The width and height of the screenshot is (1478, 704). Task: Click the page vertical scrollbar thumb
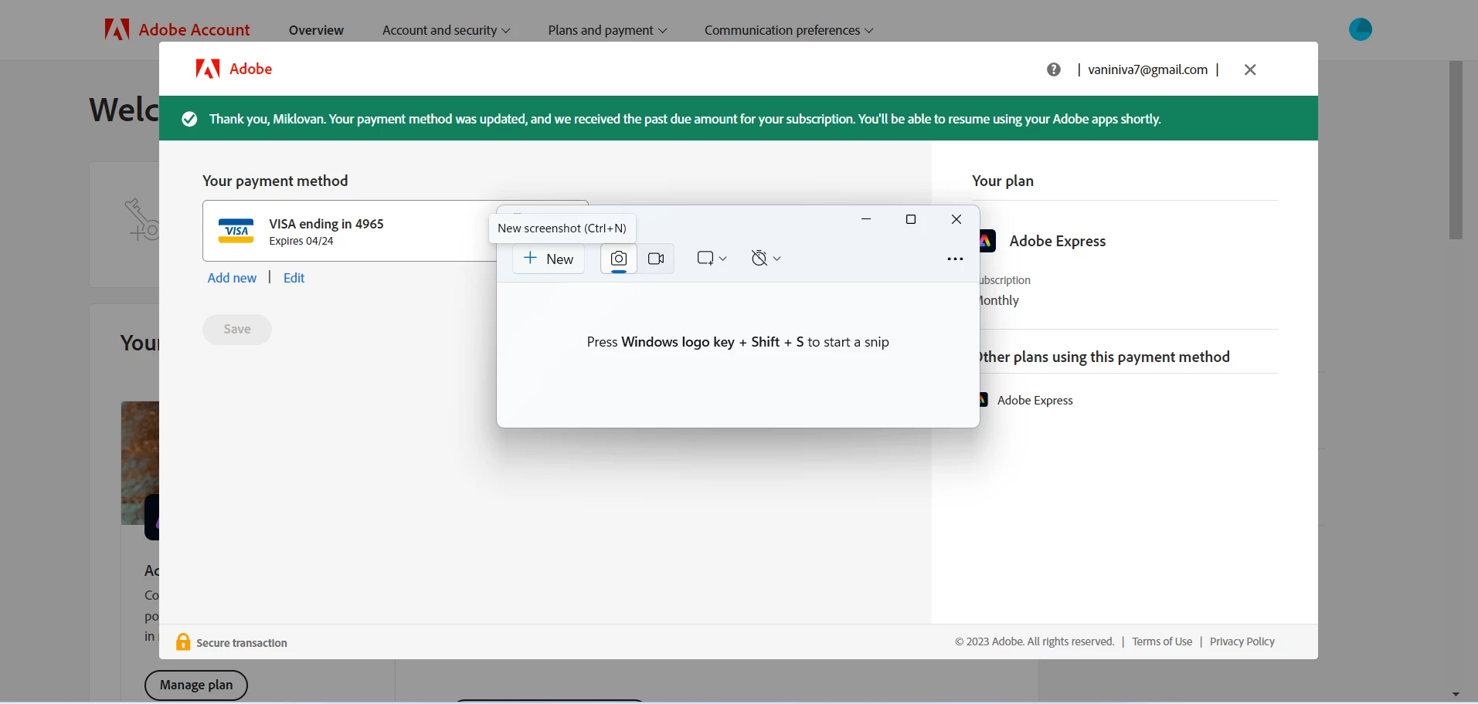pos(1456,150)
